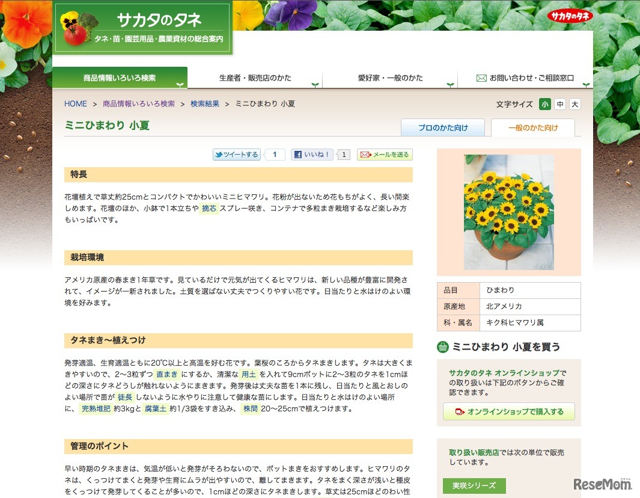The image size is (640, 498).
Task: Open the 徒長 glossary term
Action: click(125, 397)
